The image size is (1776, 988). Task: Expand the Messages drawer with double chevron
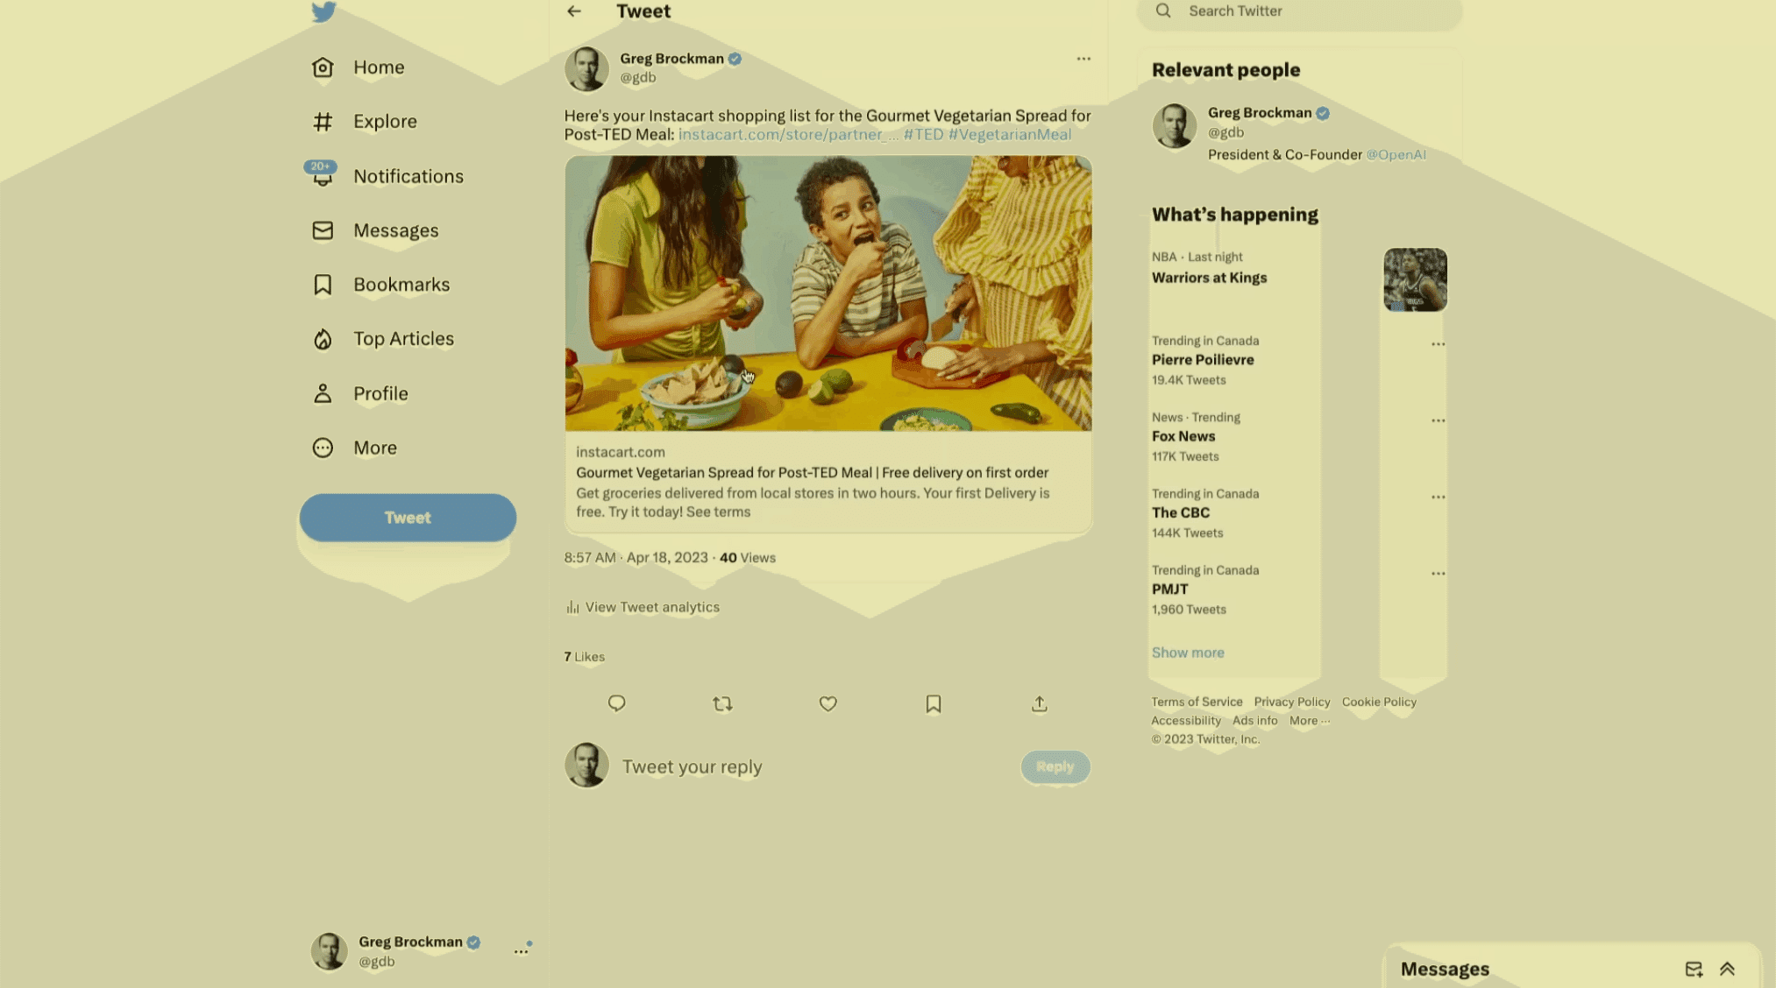coord(1727,969)
